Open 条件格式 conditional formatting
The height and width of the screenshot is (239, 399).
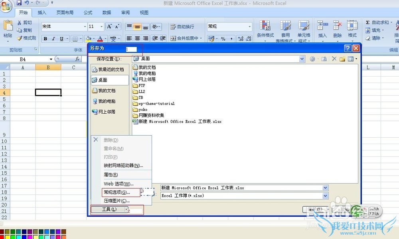point(265,31)
